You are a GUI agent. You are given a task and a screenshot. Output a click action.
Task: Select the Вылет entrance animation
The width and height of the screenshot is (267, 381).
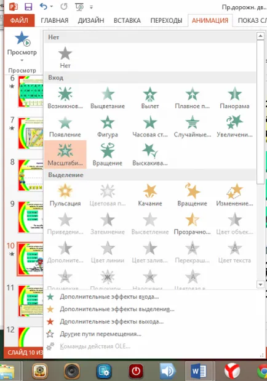pyautogui.click(x=150, y=98)
